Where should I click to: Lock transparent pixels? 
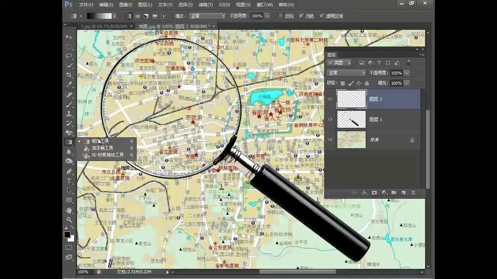(x=342, y=83)
